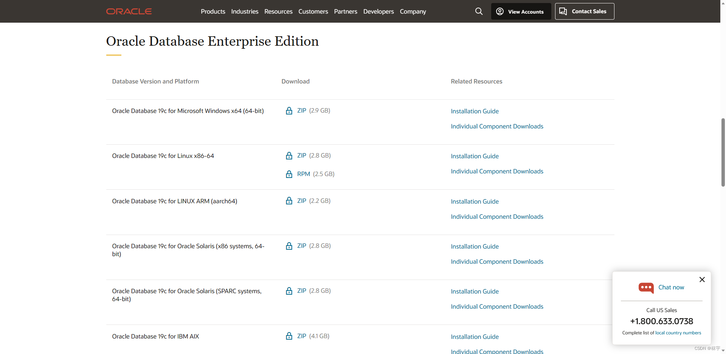Click 'Oracle Database 19c for IBM AIX' text

[155, 336]
